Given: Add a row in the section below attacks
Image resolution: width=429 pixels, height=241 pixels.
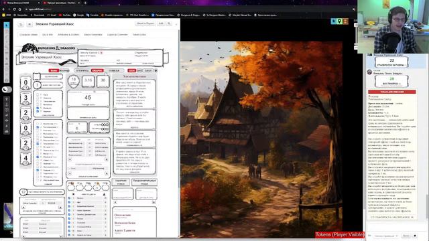Looking at the screenshot, I should click(x=70, y=173).
